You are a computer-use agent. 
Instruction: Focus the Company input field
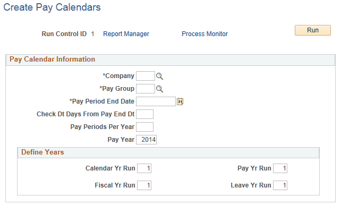146,76
